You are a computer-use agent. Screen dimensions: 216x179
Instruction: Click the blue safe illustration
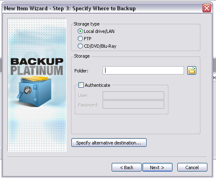click(x=34, y=91)
